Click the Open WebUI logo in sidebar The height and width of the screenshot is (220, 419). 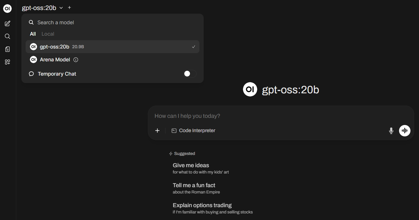coord(7,9)
